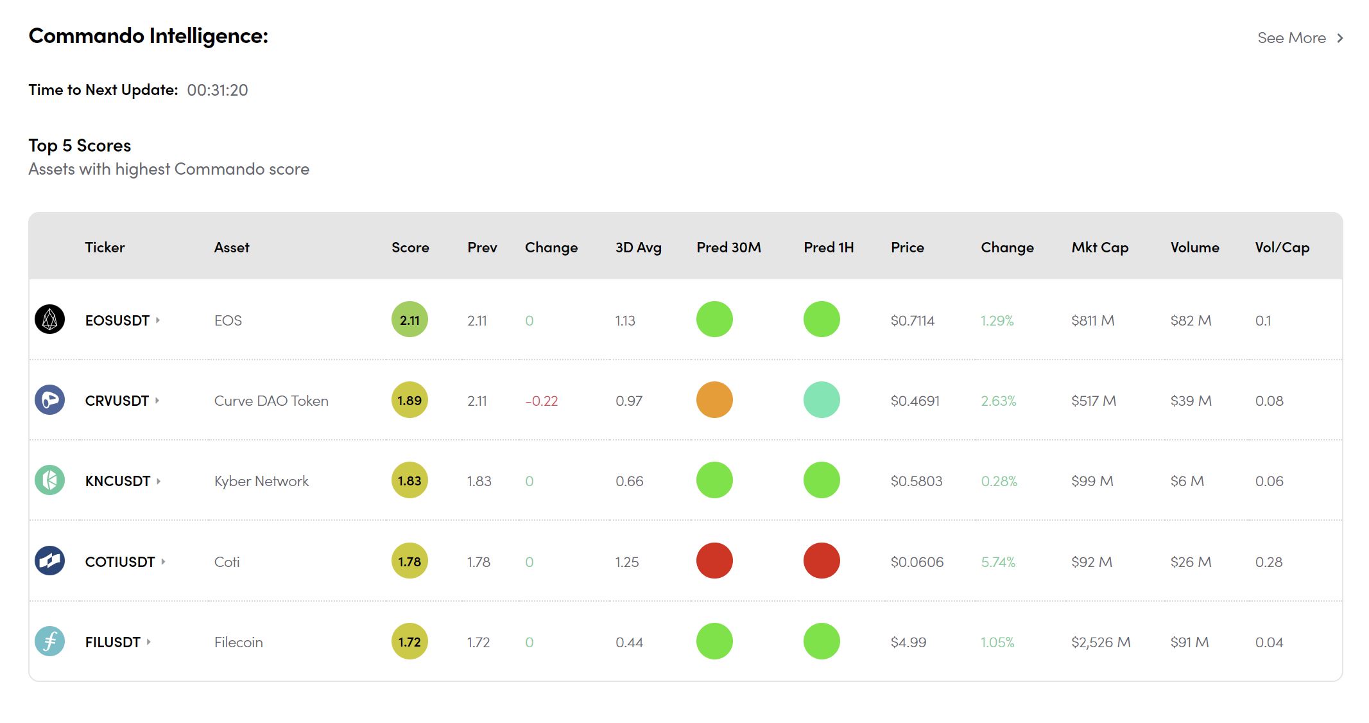This screenshot has height=723, width=1369.
Task: Click the Filecoin logo icon
Action: click(49, 641)
